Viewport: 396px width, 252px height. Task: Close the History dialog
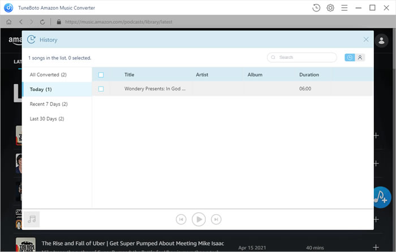[x=366, y=40]
